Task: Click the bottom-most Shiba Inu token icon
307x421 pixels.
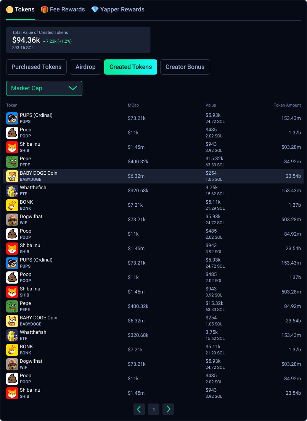Action: 12,393
